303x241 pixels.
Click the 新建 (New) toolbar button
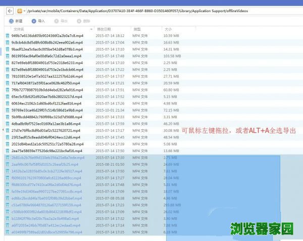[16, 21]
